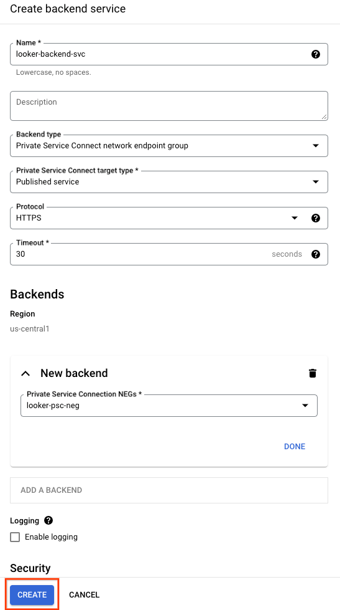340x610 pixels.
Task: Collapse the New backend section chevron
Action: (25, 373)
